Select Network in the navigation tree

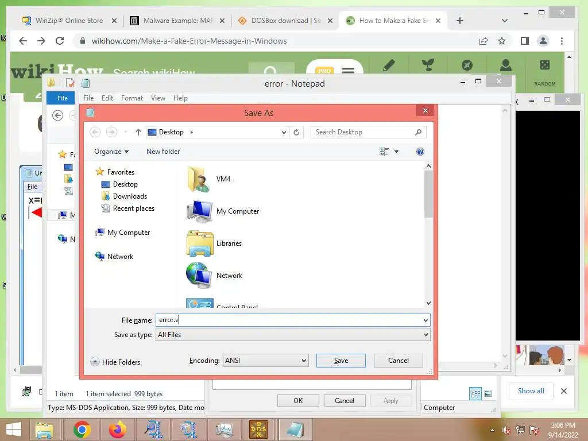114,257
